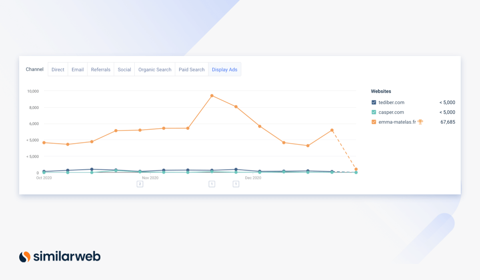Click the Similarweb logo icon
The image size is (480, 280).
(25, 256)
